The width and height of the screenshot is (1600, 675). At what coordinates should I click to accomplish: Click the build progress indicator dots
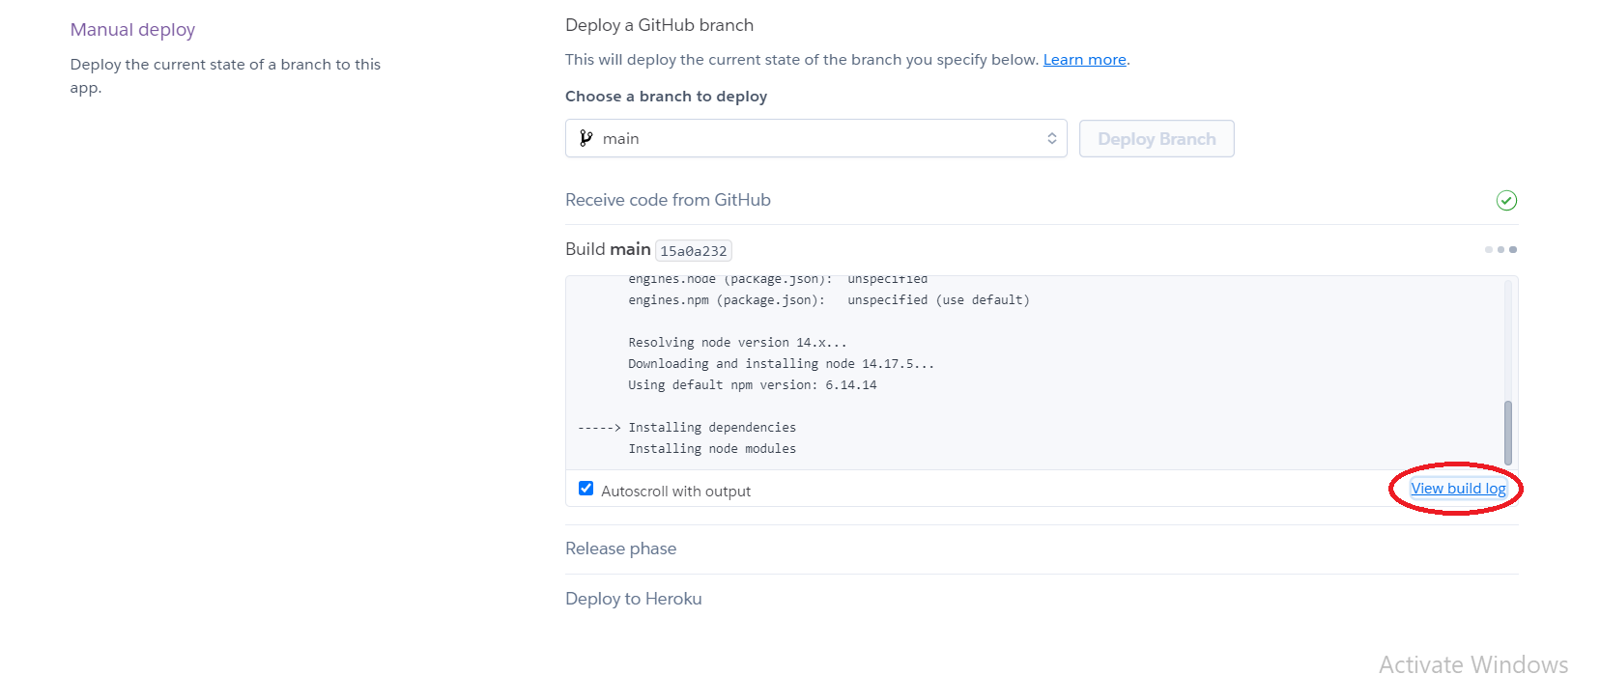[1500, 249]
